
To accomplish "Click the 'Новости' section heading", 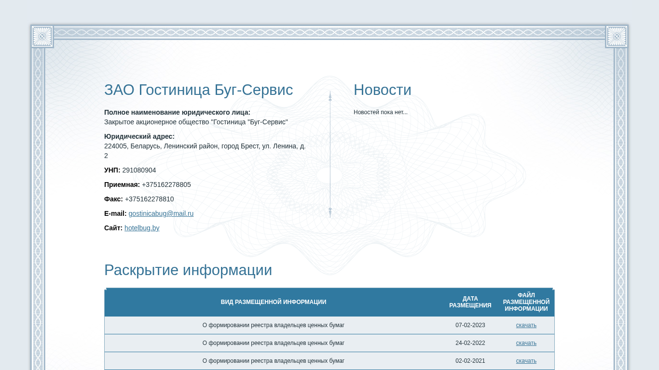I will click(382, 90).
